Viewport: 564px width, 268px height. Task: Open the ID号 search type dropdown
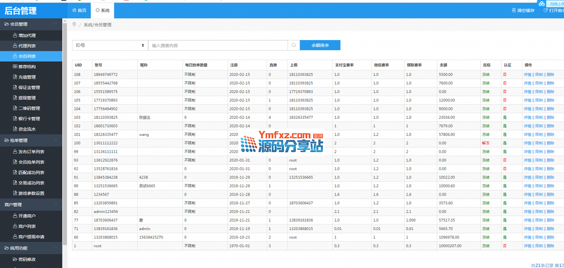tap(110, 45)
